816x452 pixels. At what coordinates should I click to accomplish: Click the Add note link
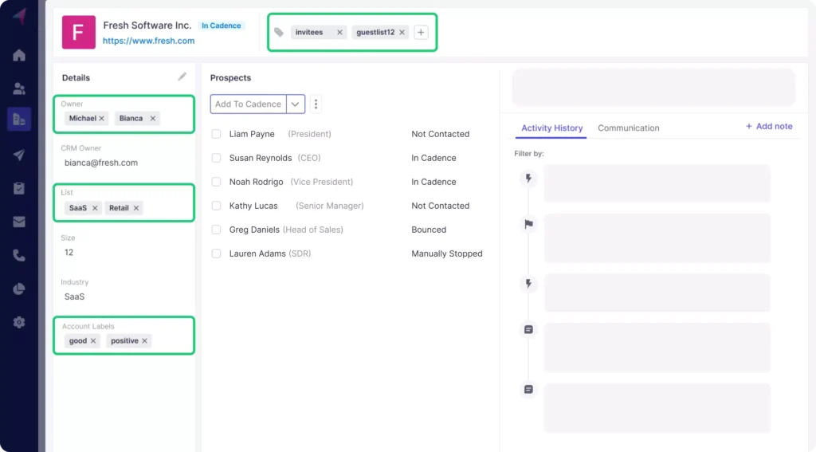click(769, 126)
